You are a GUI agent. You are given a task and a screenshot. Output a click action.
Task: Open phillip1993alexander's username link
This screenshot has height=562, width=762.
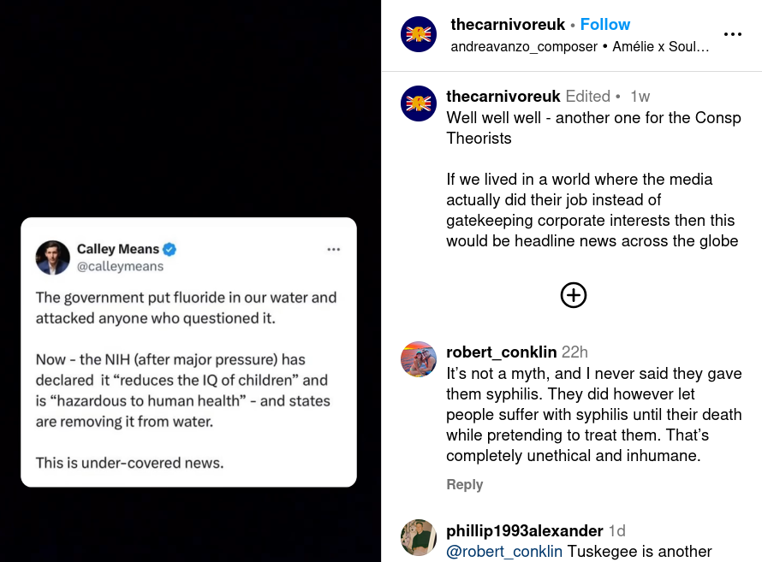[525, 530]
